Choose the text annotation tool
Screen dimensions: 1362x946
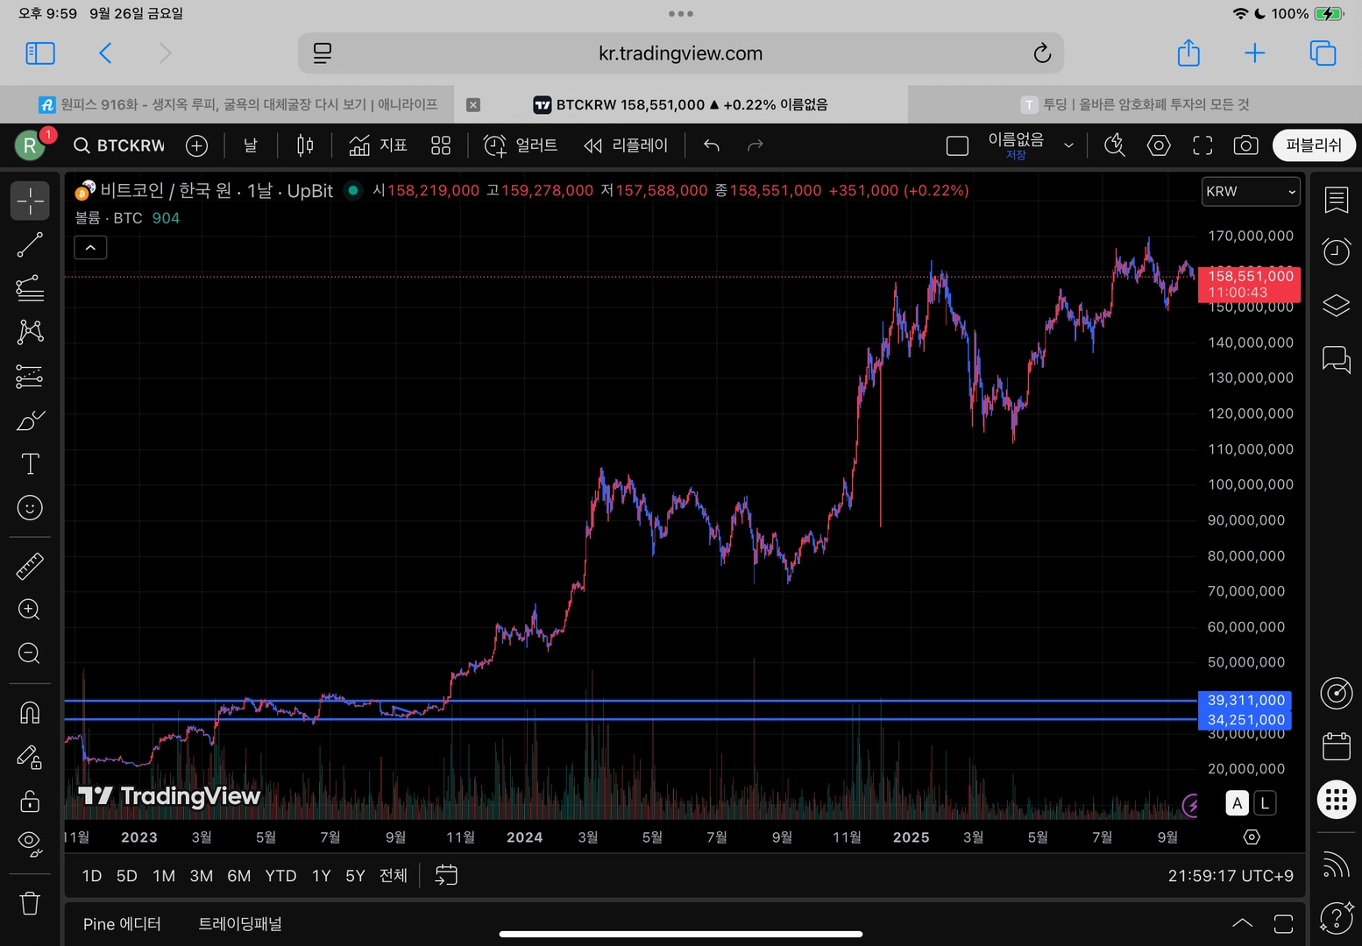[x=30, y=463]
